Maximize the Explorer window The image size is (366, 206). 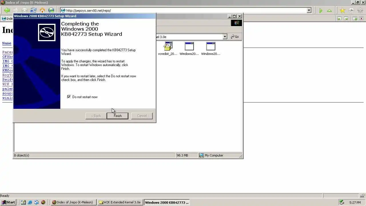point(234,16)
